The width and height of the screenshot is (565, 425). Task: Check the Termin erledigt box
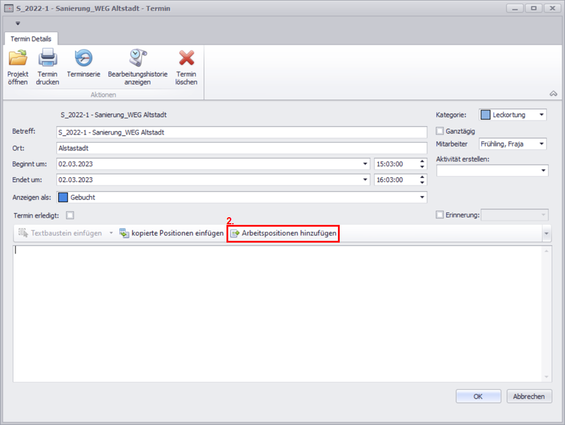[70, 215]
